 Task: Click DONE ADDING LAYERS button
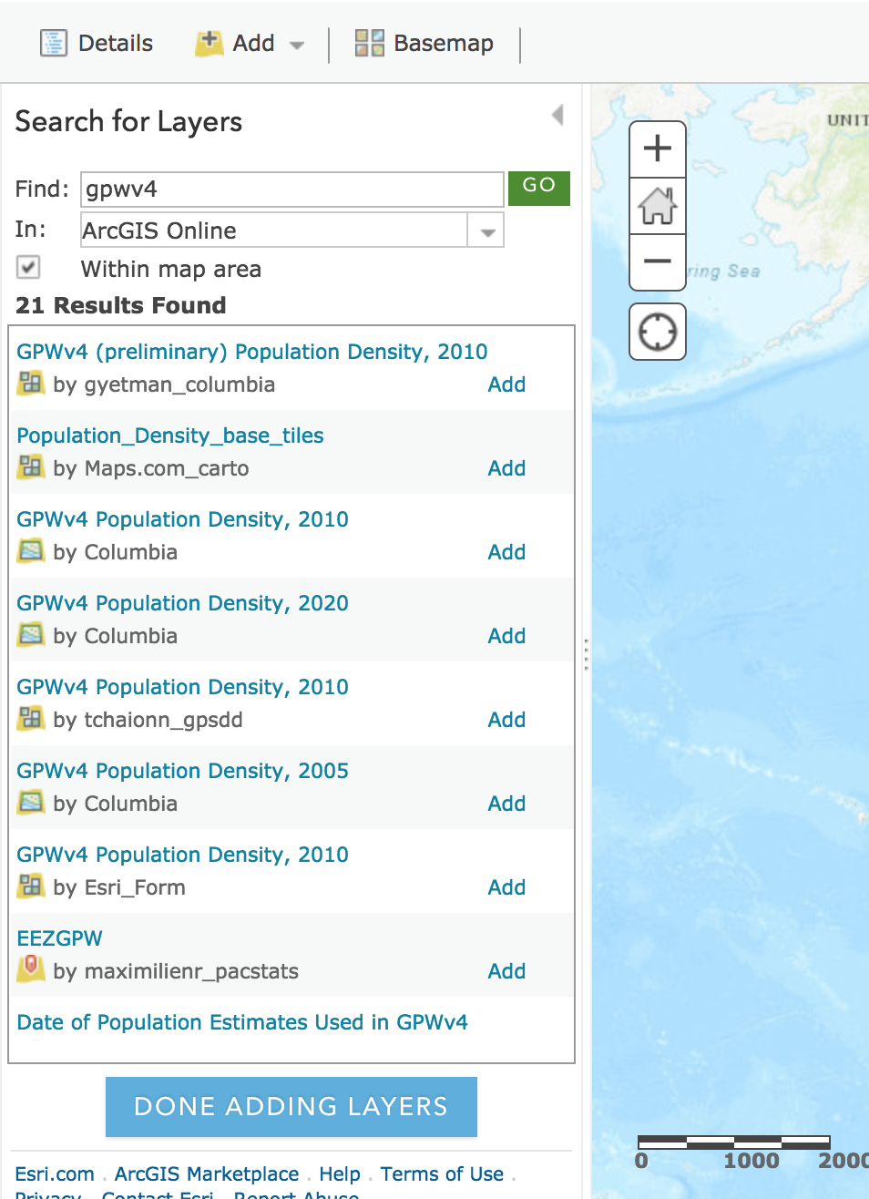tap(291, 1106)
